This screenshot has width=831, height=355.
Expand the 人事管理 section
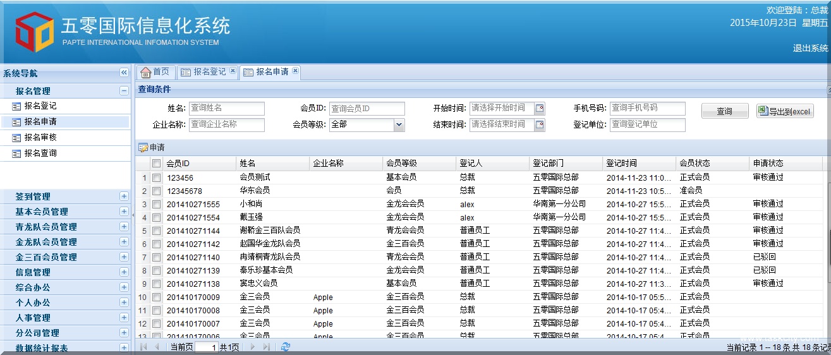click(x=124, y=318)
